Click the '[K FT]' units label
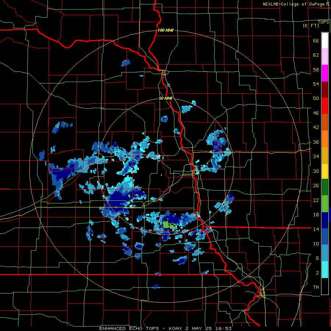331x331 pixels. (x=311, y=25)
